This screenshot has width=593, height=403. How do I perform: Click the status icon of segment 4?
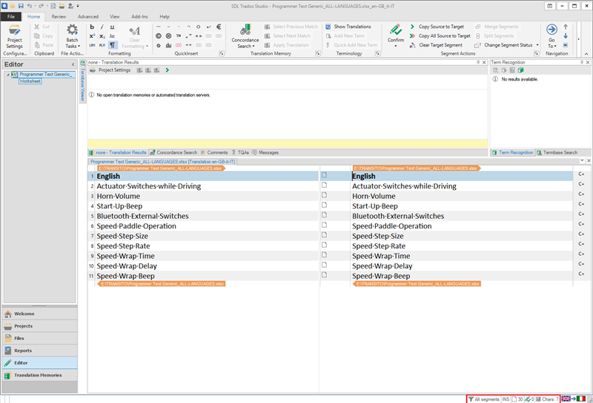point(324,205)
